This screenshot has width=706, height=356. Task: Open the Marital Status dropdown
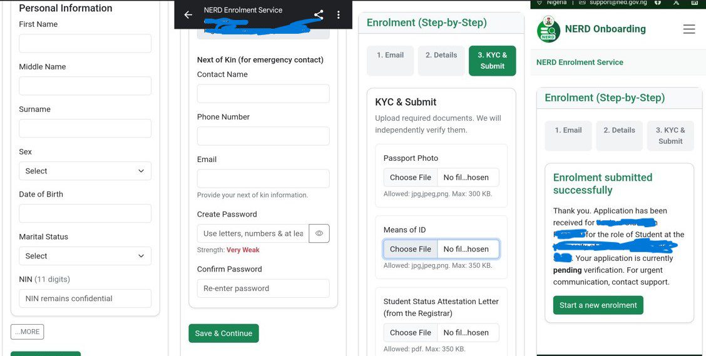(85, 256)
